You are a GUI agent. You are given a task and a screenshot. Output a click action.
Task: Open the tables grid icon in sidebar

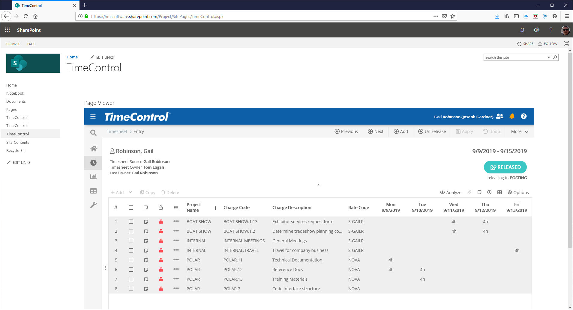(93, 191)
